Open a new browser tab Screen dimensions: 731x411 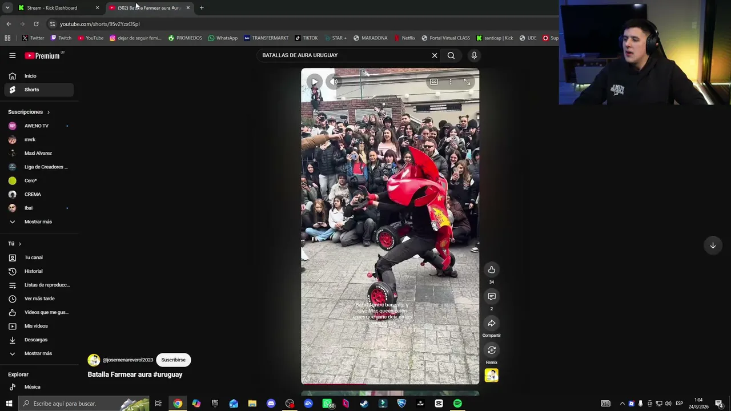[202, 8]
